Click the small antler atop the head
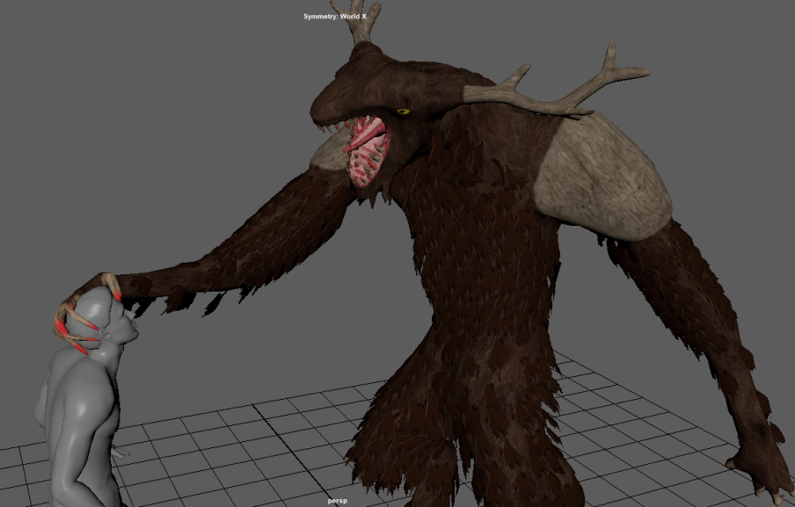The height and width of the screenshot is (507, 795). pos(363,24)
